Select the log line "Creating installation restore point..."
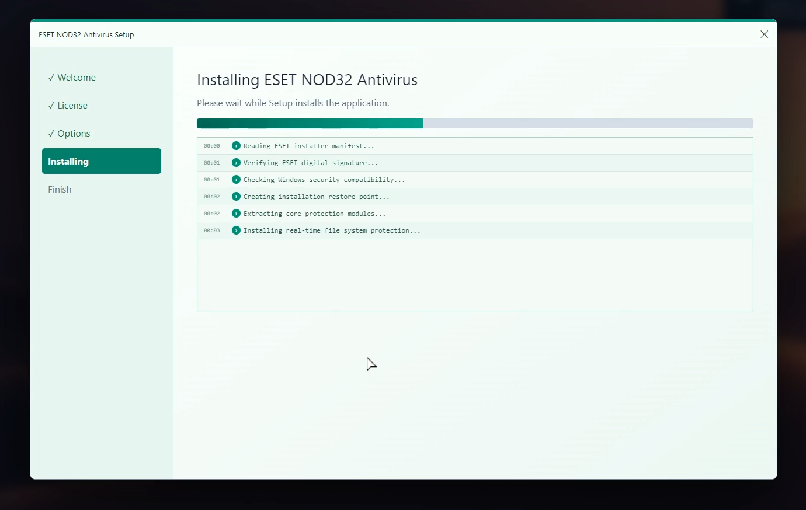The image size is (806, 510). pyautogui.click(x=475, y=197)
